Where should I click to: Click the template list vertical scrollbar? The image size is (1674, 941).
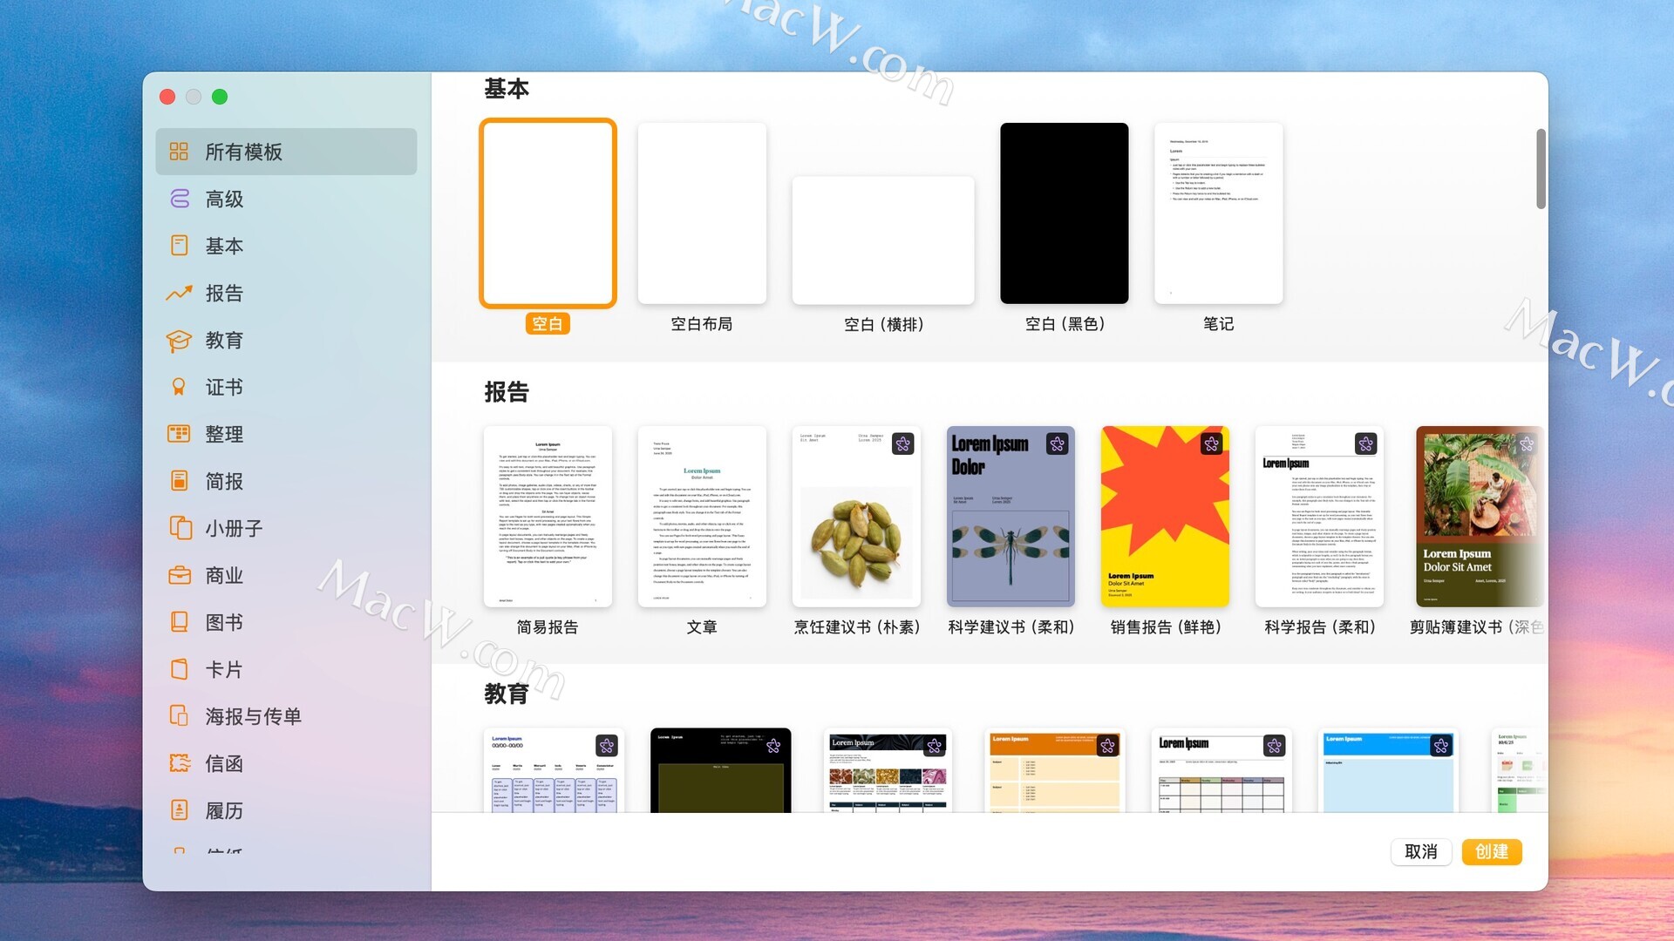coord(1541,169)
